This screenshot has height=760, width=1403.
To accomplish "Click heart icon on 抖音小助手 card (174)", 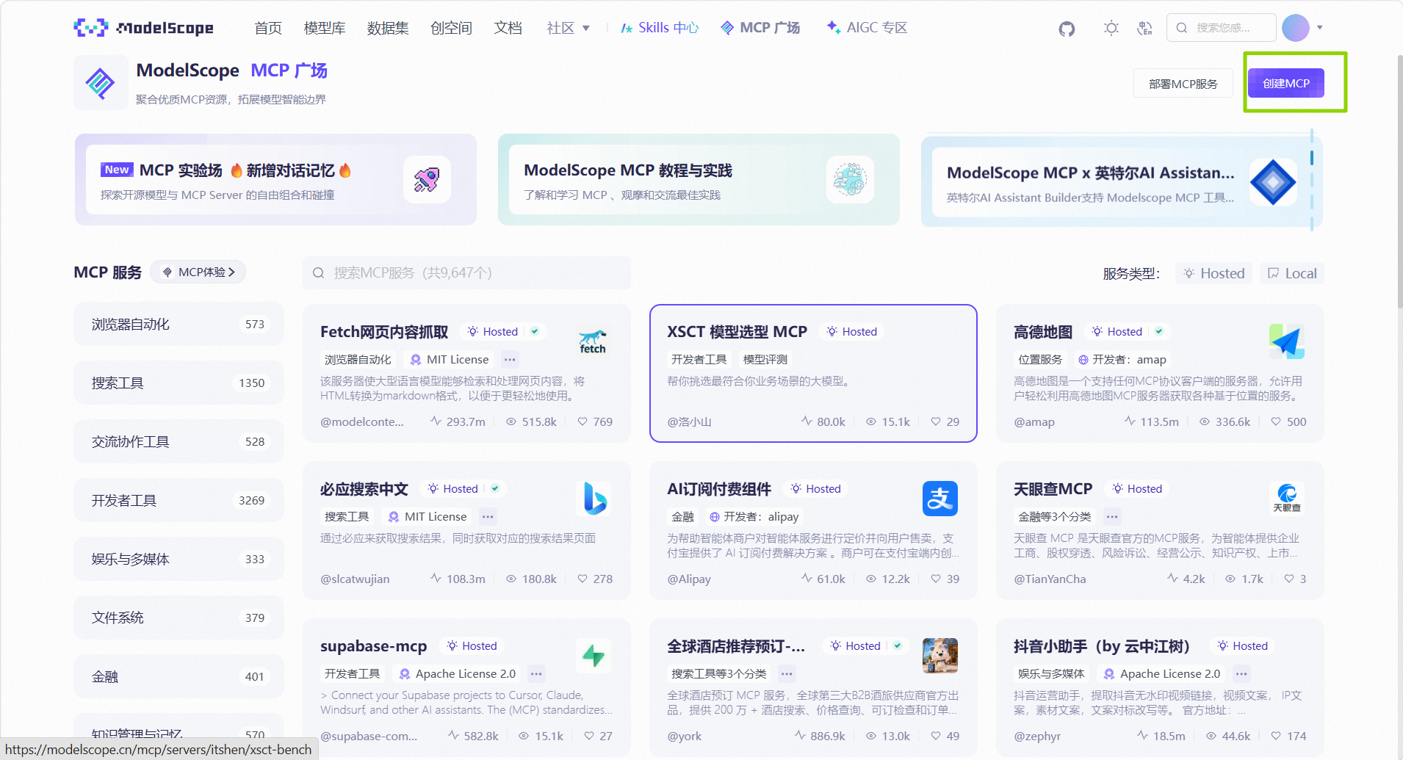I will point(1276,736).
